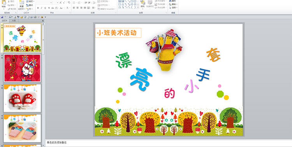Toggle underline formatting

pos(45,8)
